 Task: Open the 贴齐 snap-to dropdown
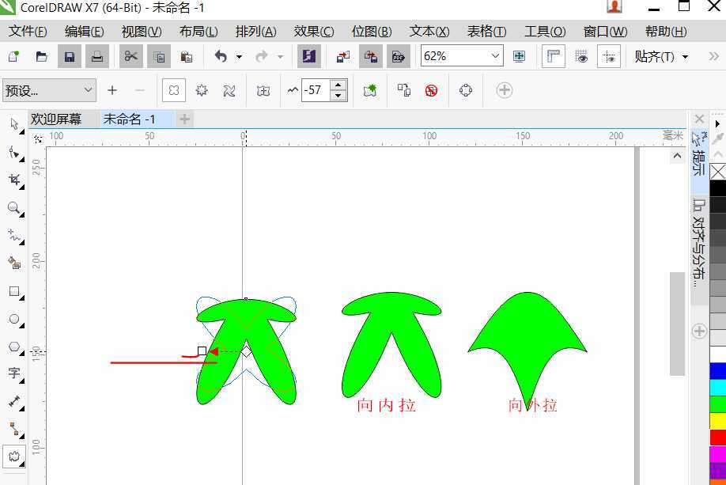click(662, 56)
